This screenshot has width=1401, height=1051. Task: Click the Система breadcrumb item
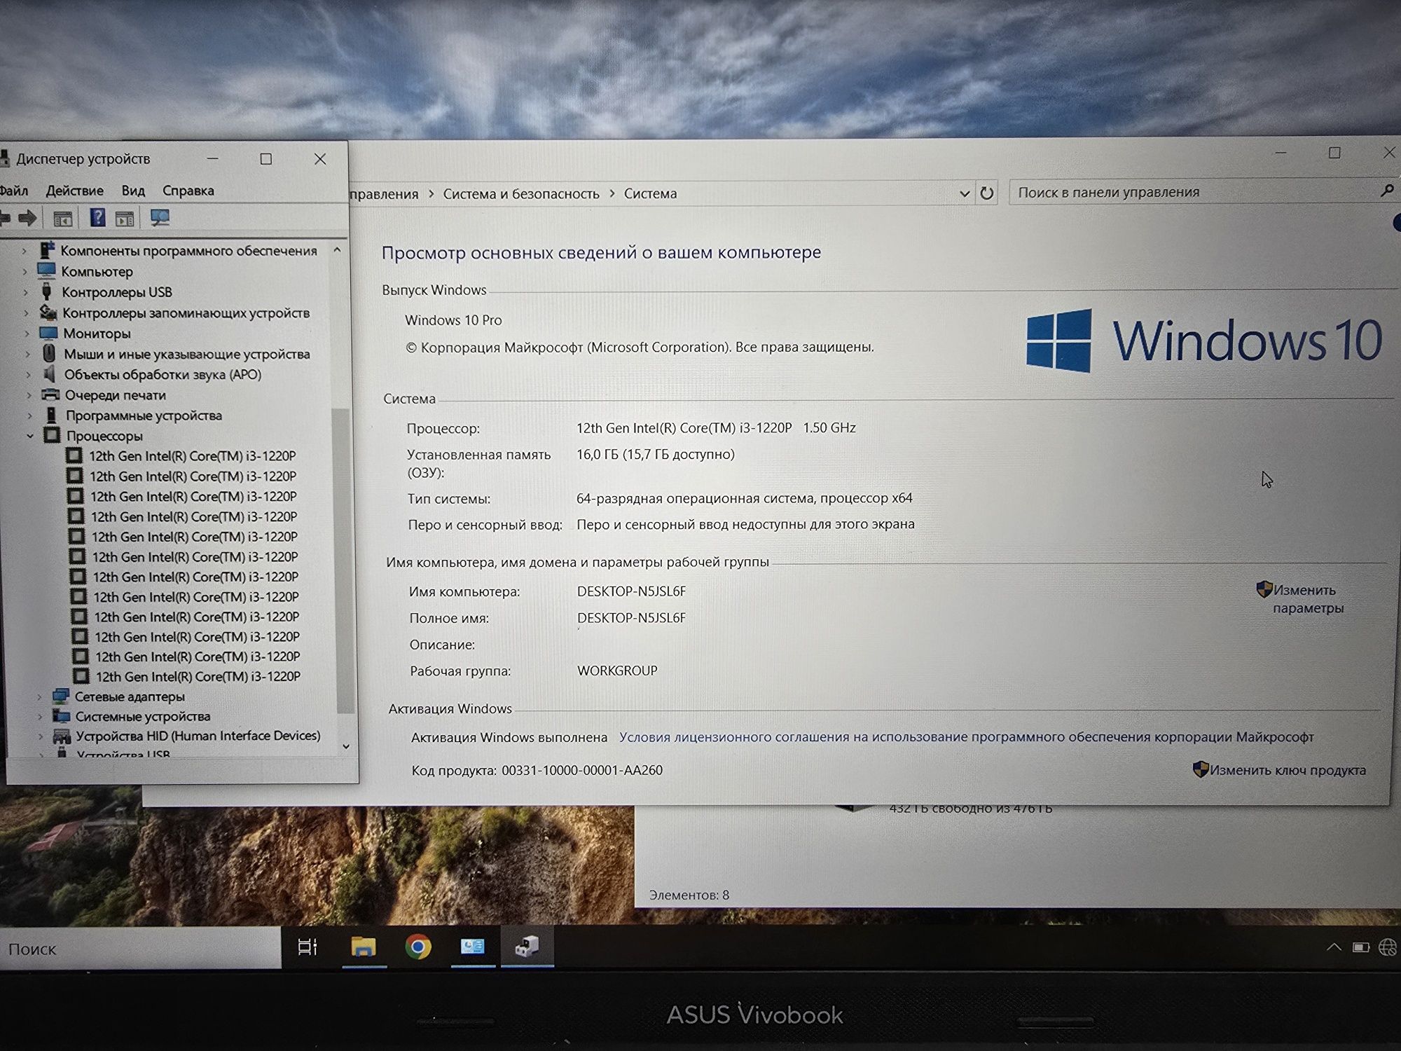point(650,193)
